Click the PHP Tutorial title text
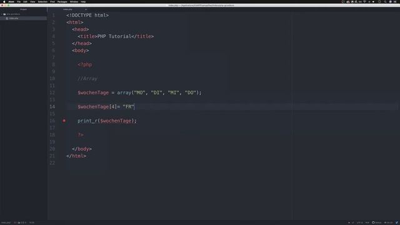Viewport: 400px width, 225px height. [x=114, y=36]
